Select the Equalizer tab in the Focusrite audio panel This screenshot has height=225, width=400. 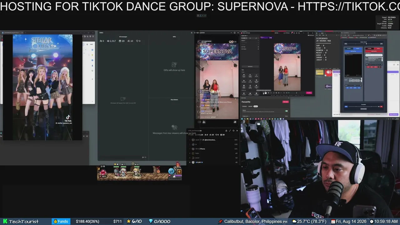250,106
